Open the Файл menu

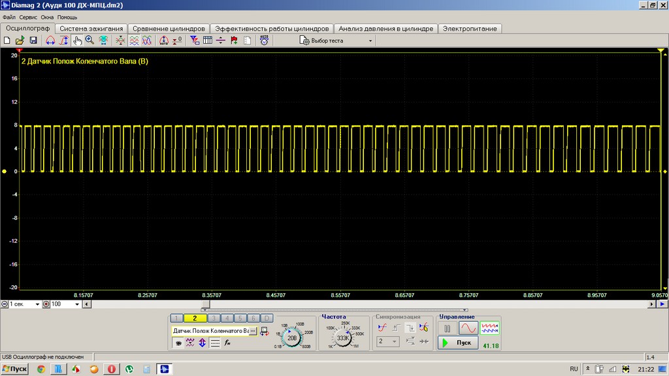point(9,17)
